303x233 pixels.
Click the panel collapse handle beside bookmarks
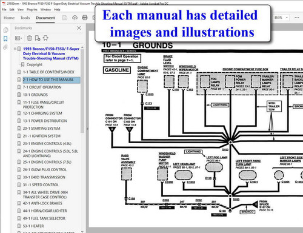tap(87, 129)
